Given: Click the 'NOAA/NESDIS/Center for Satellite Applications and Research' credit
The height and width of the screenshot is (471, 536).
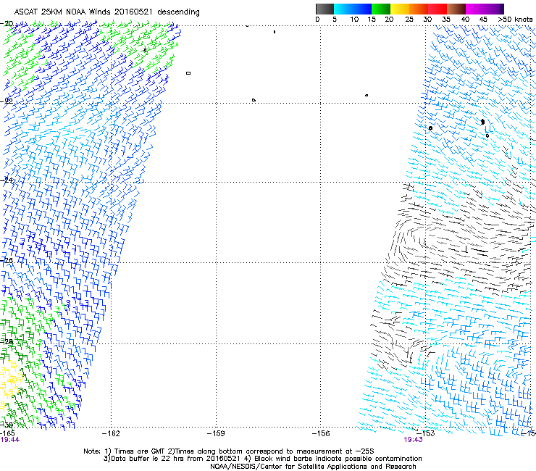Looking at the screenshot, I should click(x=313, y=467).
